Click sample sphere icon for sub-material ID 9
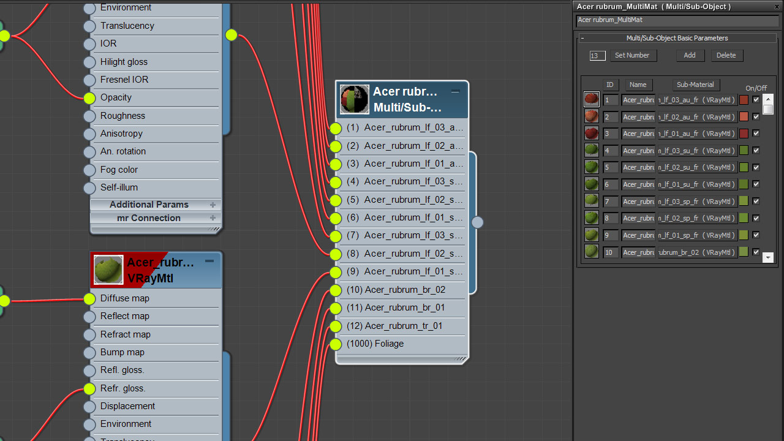 [592, 235]
